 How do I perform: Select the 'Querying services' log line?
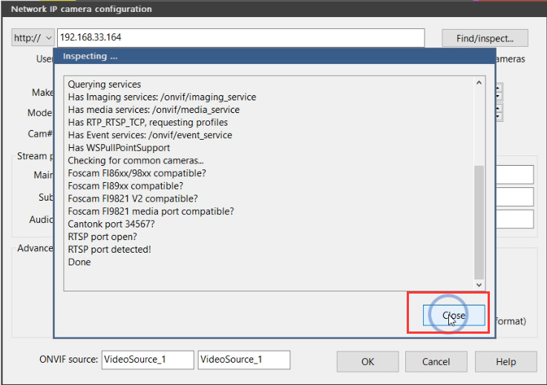[x=105, y=84]
